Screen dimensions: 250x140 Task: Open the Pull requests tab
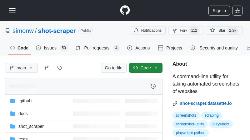[97, 48]
